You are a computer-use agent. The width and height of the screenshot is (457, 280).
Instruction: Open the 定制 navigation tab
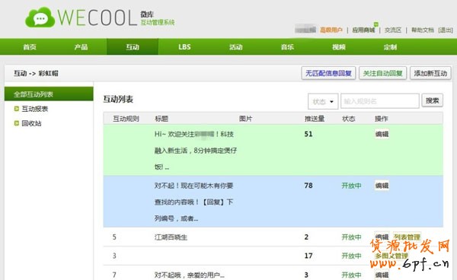[x=390, y=47]
